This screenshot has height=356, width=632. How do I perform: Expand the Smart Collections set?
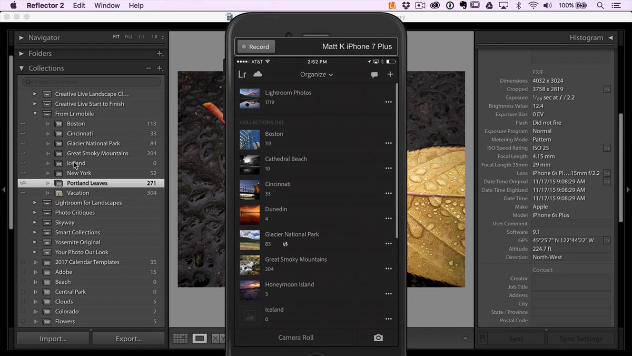[35, 232]
